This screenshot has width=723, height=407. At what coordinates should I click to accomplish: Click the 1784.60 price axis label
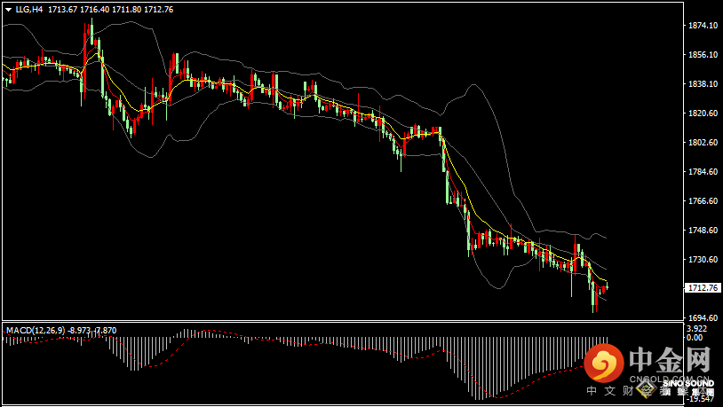703,172
